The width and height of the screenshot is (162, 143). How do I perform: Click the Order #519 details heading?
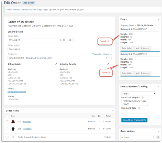click(21, 22)
